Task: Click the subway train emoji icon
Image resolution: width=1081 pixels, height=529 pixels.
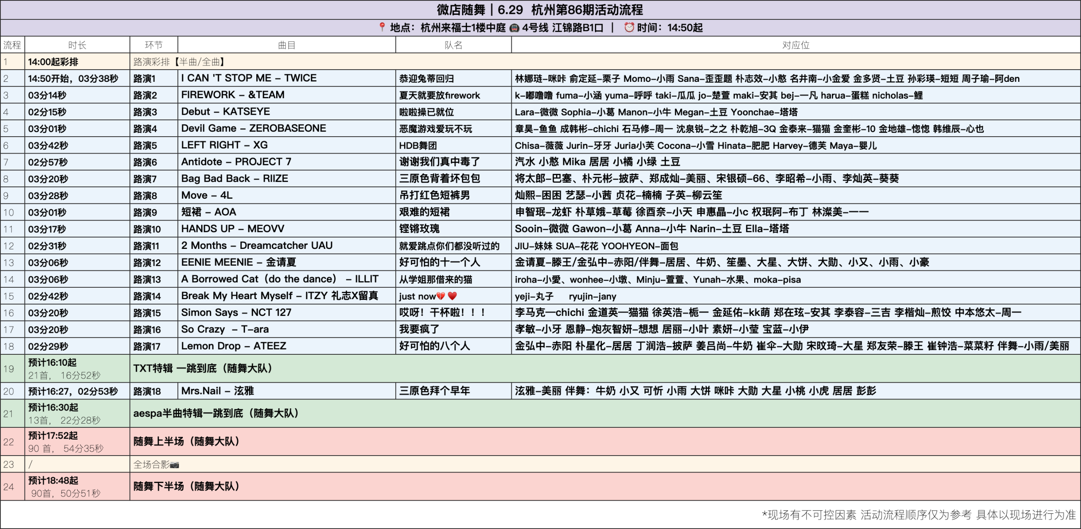Action: tap(514, 28)
